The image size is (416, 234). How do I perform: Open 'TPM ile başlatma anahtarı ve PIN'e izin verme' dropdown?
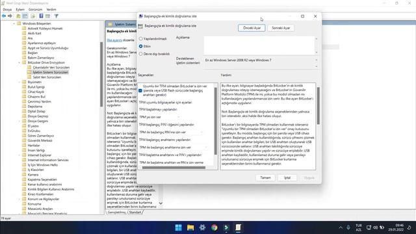point(176,162)
